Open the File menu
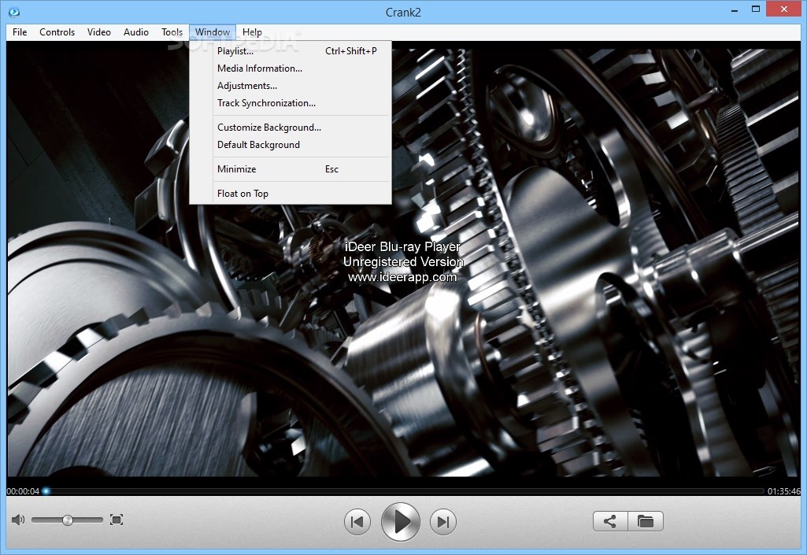Screen dimensions: 807x555 pyautogui.click(x=20, y=32)
